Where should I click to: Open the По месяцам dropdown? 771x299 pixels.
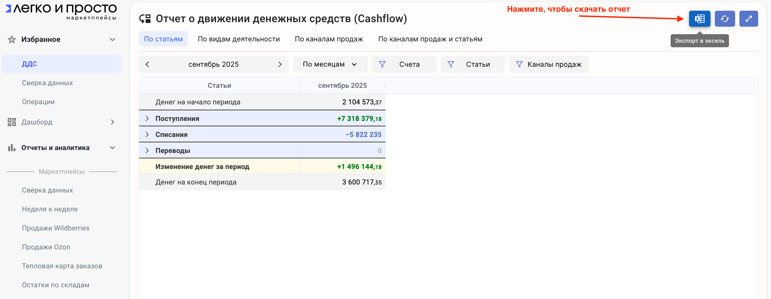tap(330, 64)
